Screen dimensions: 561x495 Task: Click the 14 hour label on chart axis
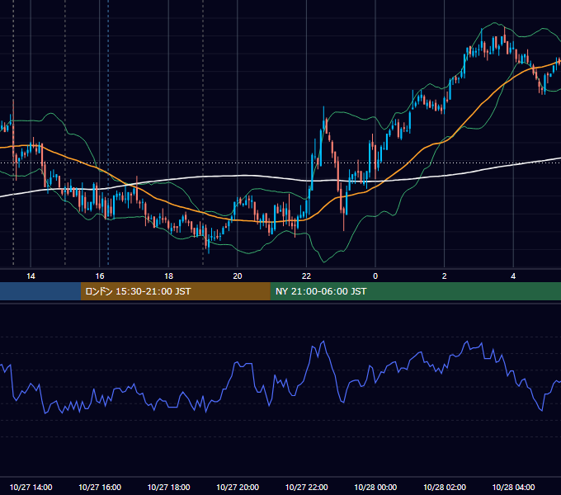tap(31, 276)
